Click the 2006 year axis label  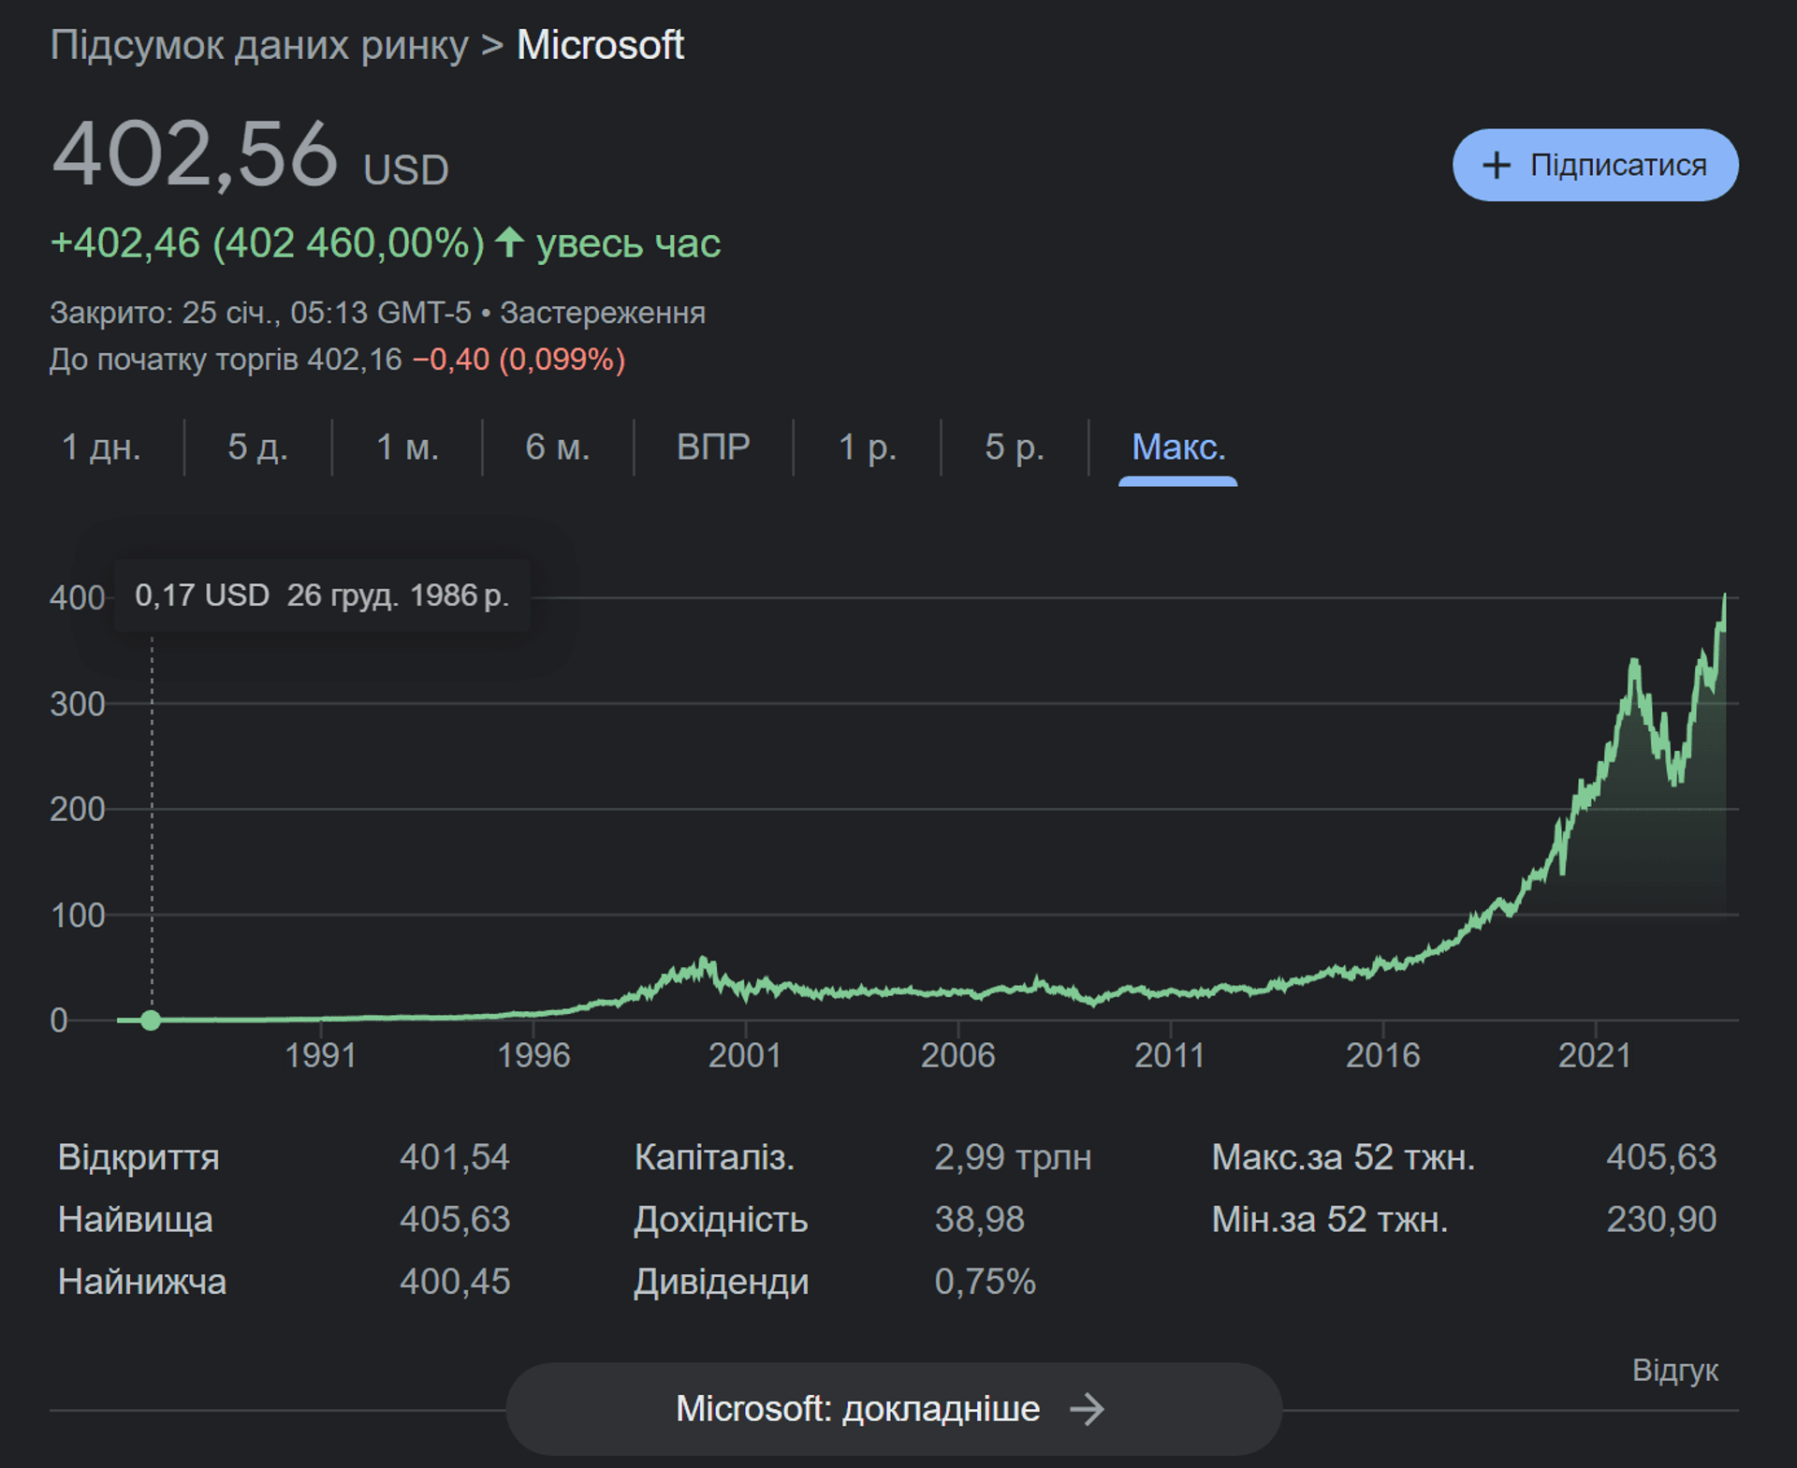(957, 1055)
